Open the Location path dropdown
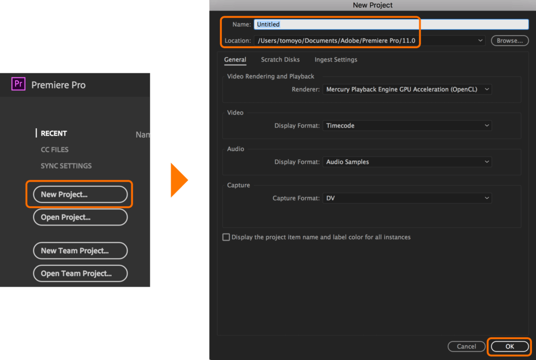Image resolution: width=536 pixels, height=360 pixels. click(369, 41)
